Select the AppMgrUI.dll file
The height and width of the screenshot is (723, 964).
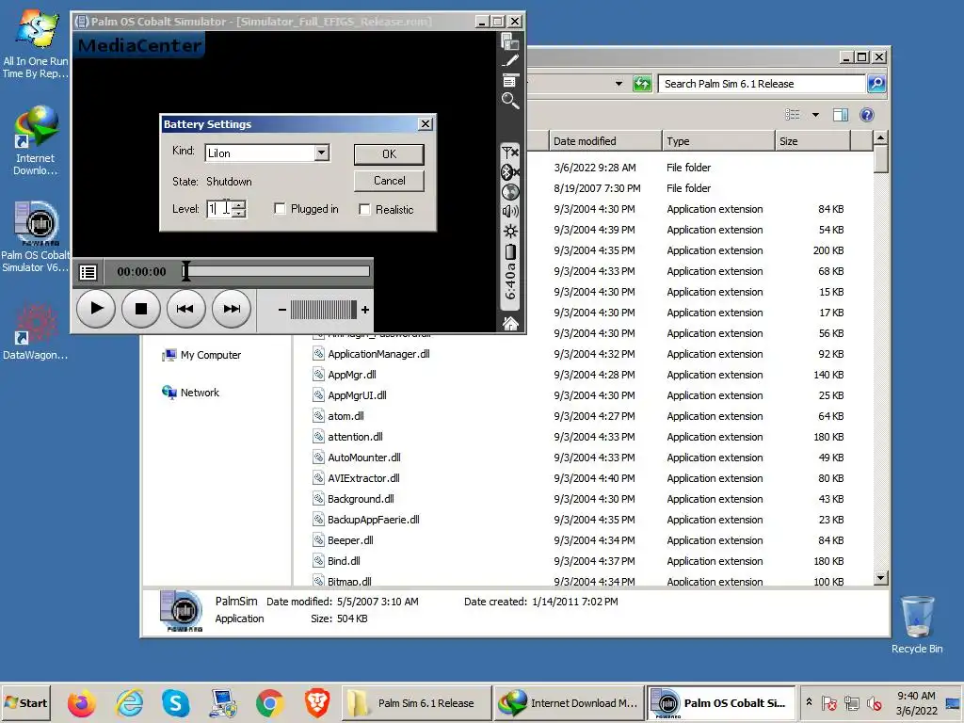(357, 395)
